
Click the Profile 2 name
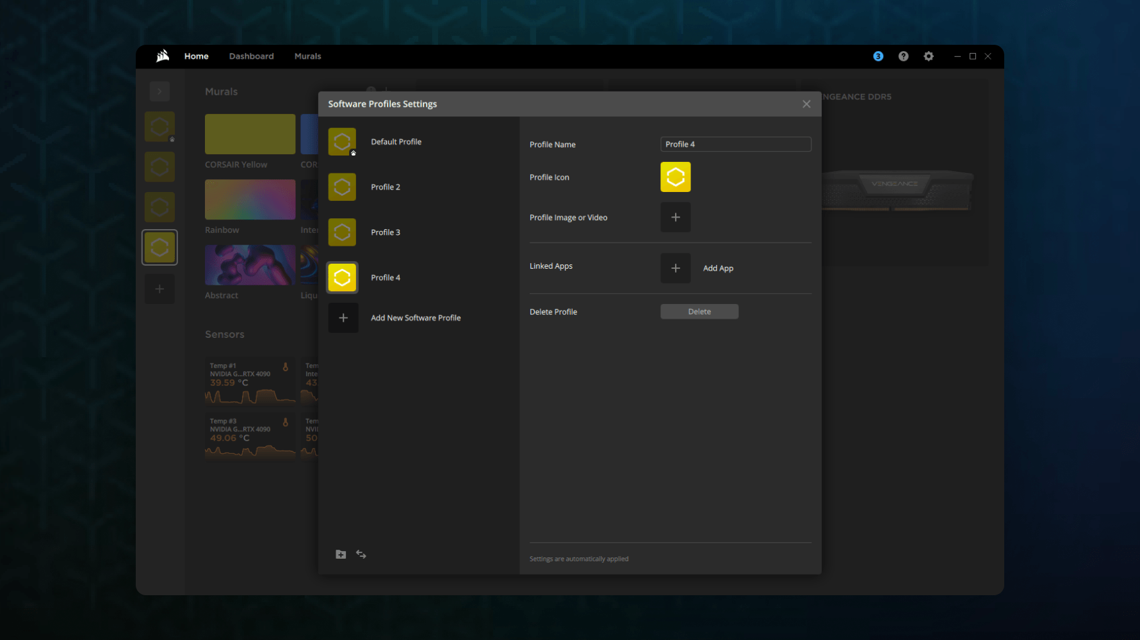[386, 187]
